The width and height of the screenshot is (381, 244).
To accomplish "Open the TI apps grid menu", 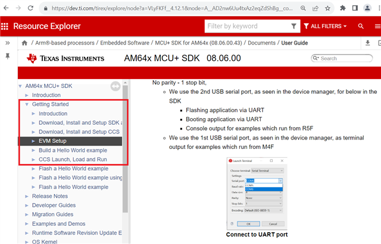I will (5, 26).
